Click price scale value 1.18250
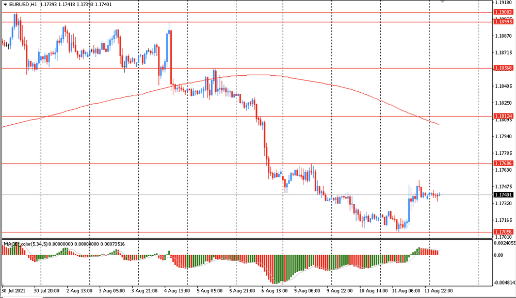516x298 pixels. (x=504, y=103)
